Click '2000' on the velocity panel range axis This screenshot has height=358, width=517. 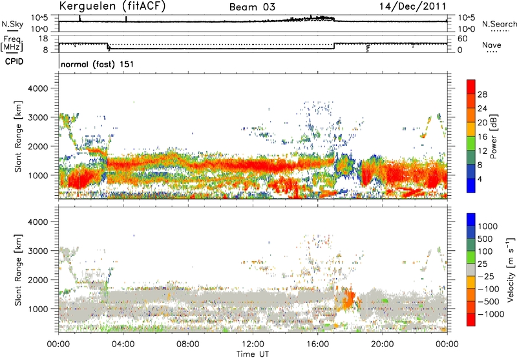click(x=37, y=280)
